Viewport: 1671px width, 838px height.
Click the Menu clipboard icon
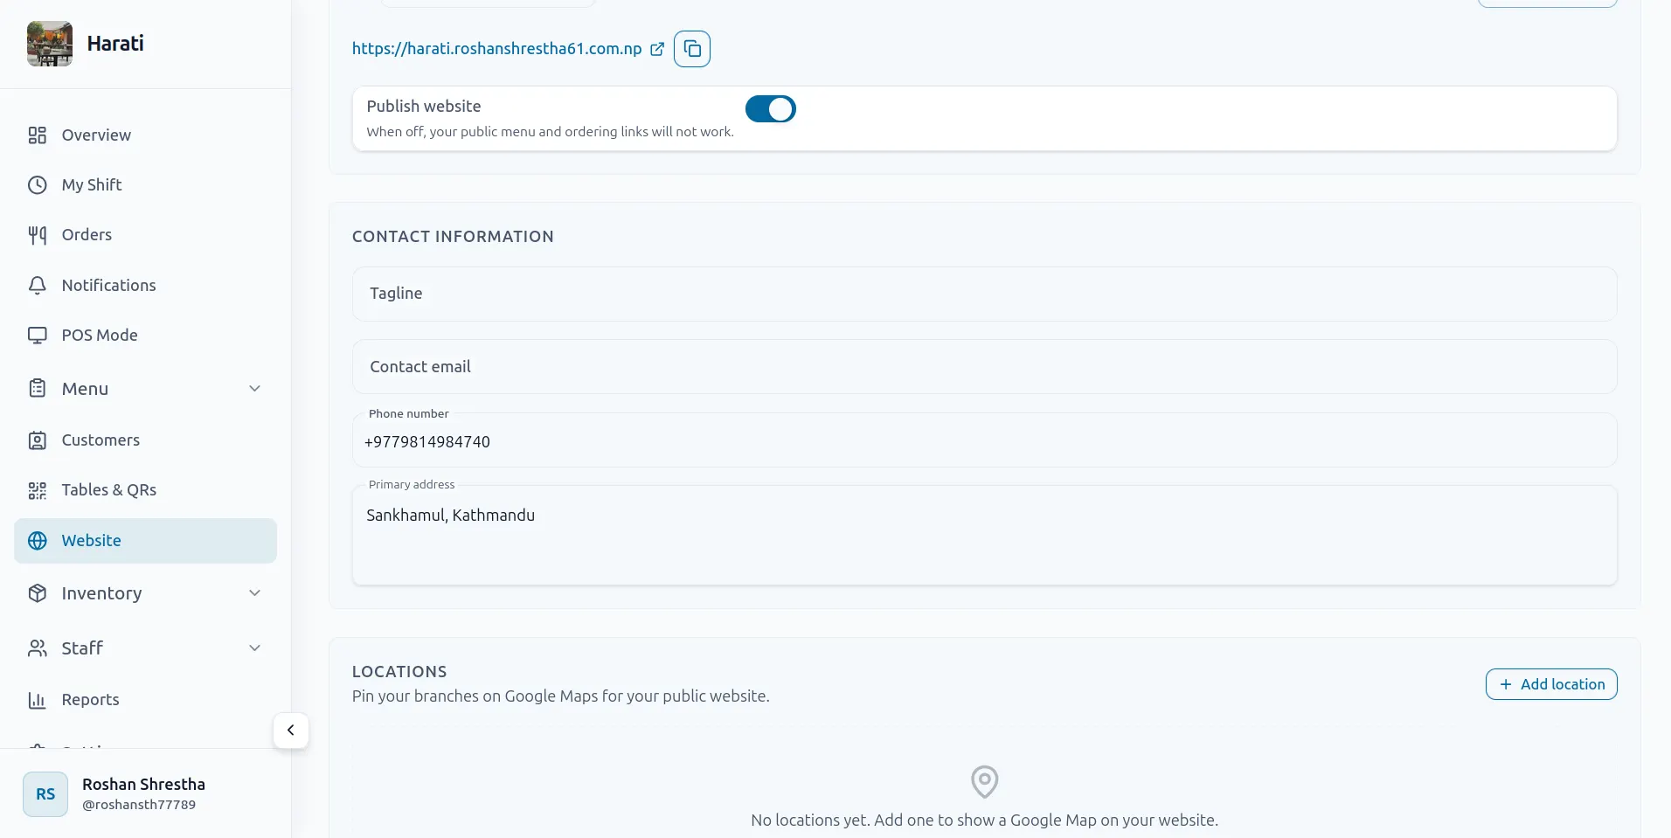[x=37, y=389]
